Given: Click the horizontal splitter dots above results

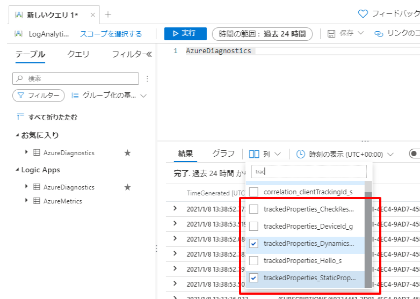Looking at the screenshot, I should 365,141.
